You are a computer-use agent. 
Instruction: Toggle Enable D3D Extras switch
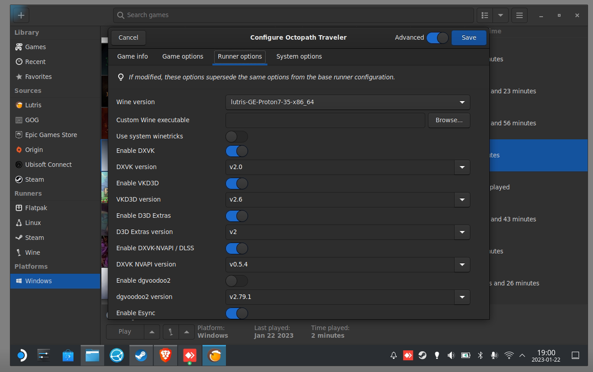[237, 216]
